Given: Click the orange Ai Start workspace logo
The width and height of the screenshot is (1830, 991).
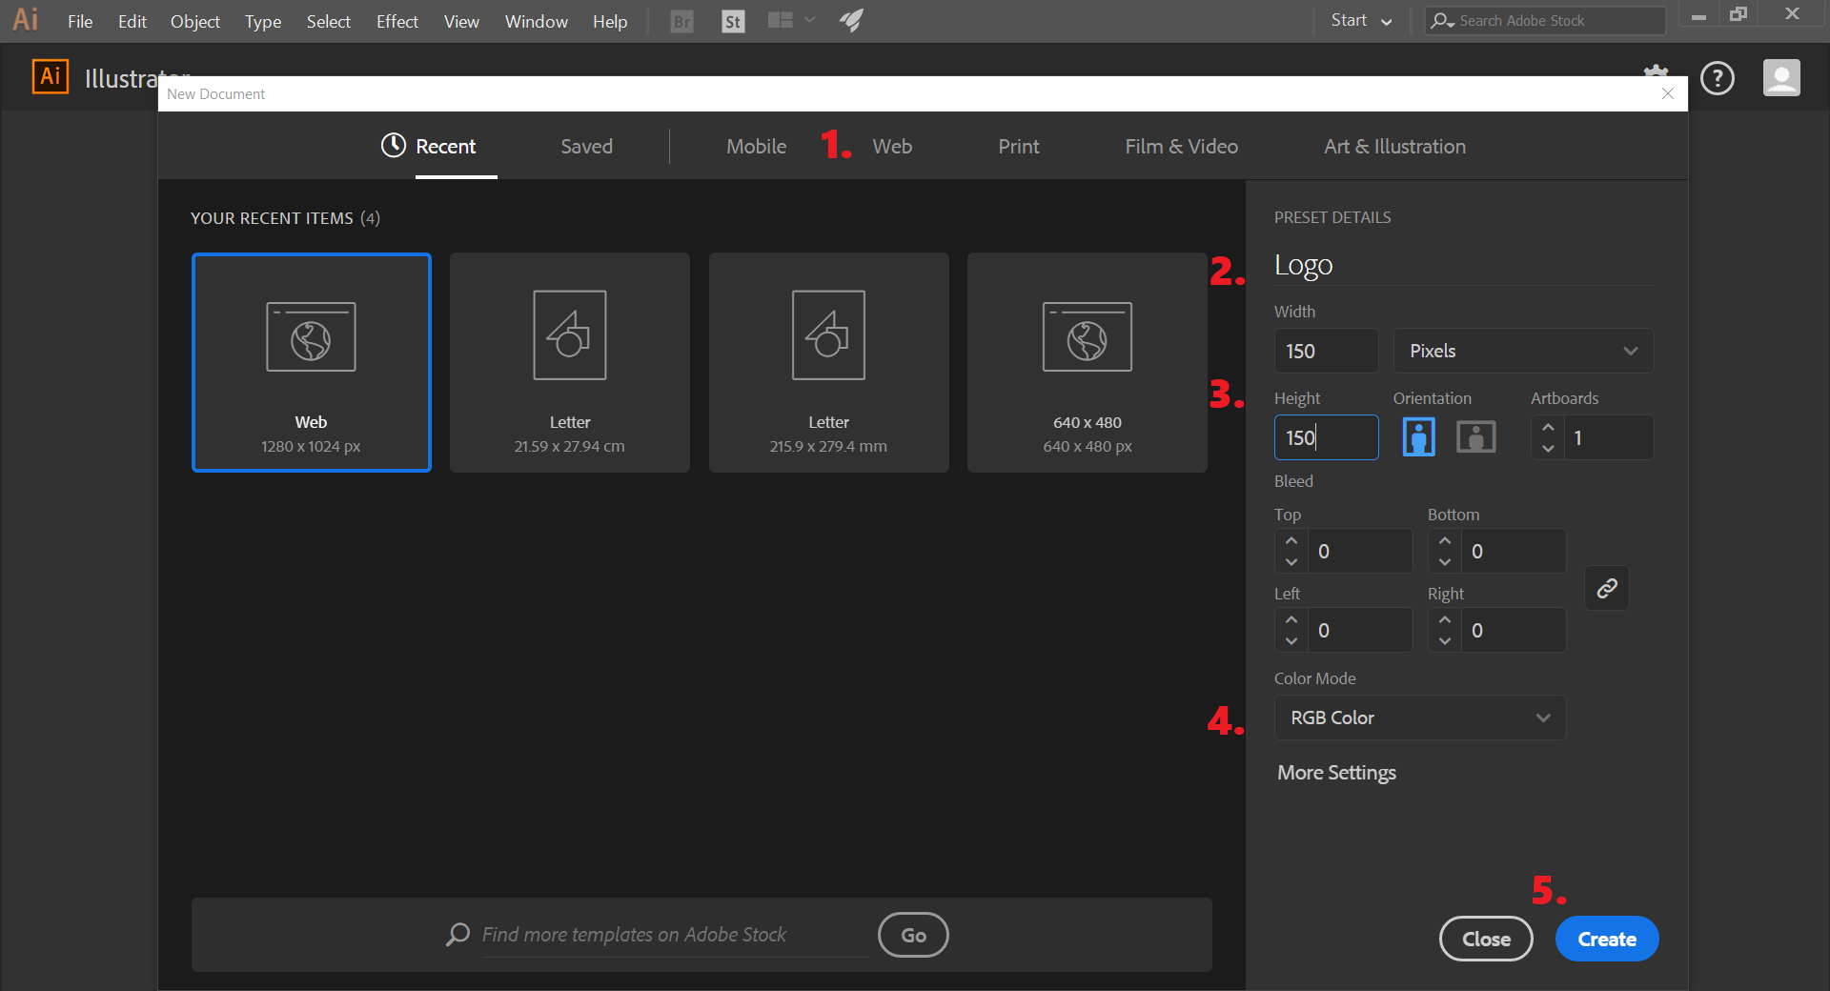Looking at the screenshot, I should tap(51, 77).
